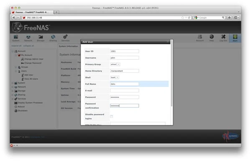Click the User ID field
This screenshot has width=251, height=161.
click(124, 51)
